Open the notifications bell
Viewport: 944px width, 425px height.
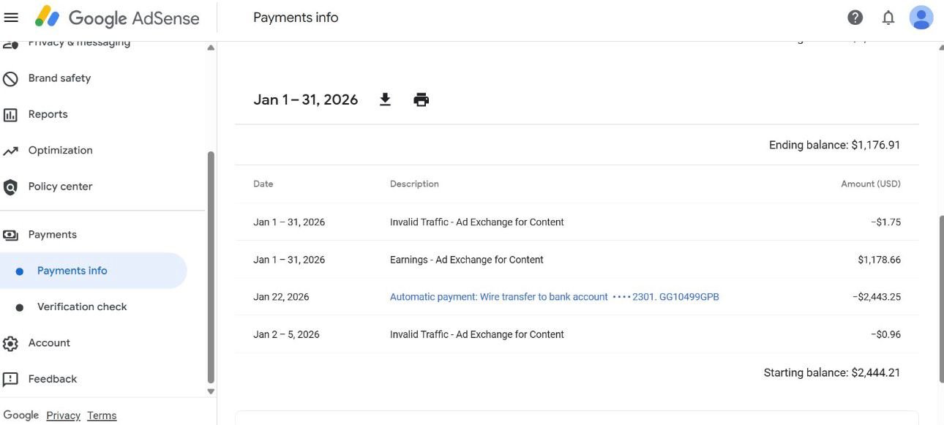[888, 17]
